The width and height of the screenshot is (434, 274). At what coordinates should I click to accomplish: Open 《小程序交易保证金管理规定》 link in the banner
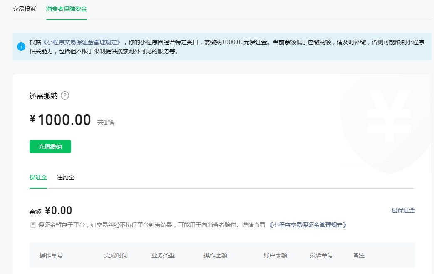pos(82,42)
